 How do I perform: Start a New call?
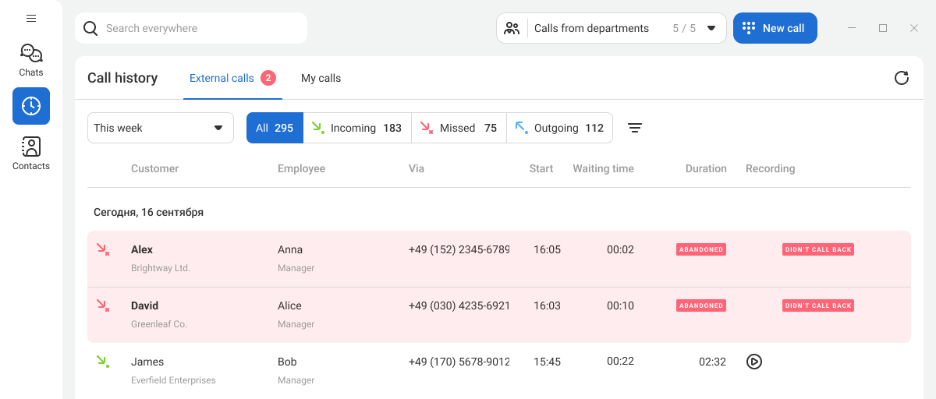point(775,28)
